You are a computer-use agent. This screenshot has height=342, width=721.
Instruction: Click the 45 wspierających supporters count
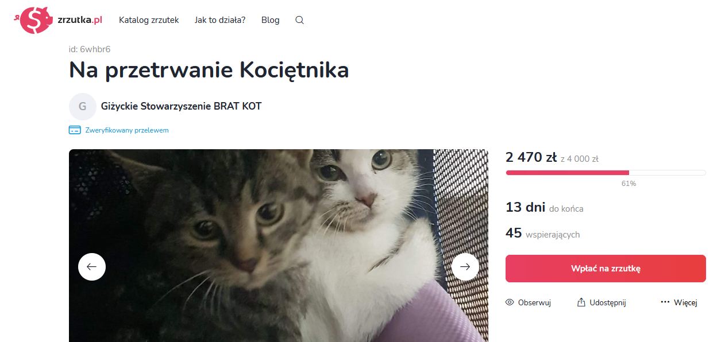(543, 234)
